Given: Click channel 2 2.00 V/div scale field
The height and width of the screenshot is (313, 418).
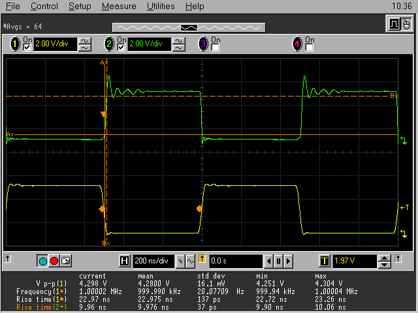Looking at the screenshot, I should (150, 44).
